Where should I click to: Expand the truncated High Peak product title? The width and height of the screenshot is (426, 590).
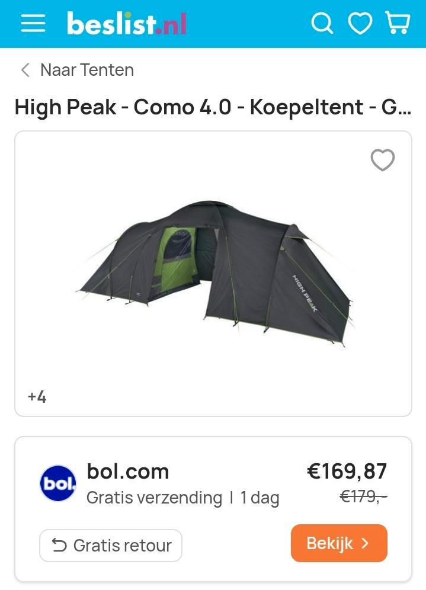click(x=213, y=107)
